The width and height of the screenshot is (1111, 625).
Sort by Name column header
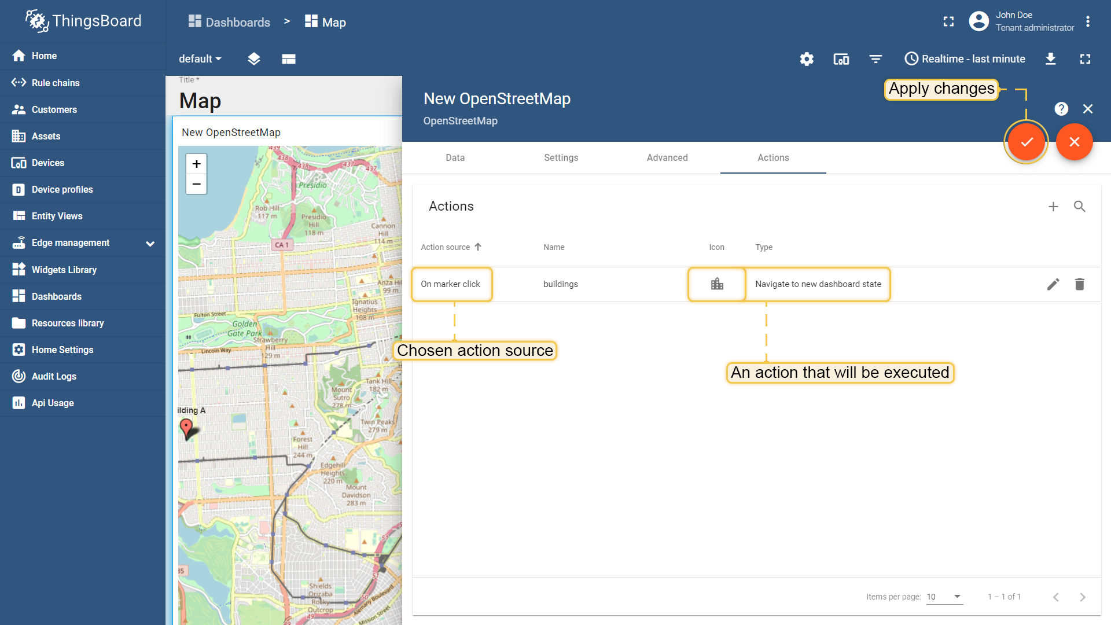(x=554, y=247)
